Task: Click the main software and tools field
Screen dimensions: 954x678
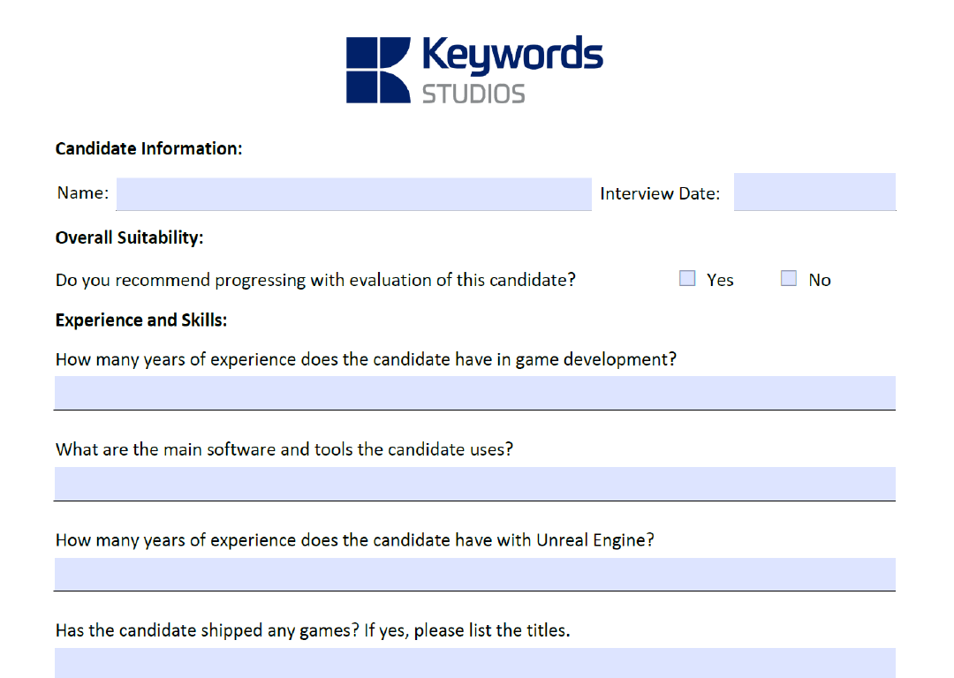Action: [474, 484]
